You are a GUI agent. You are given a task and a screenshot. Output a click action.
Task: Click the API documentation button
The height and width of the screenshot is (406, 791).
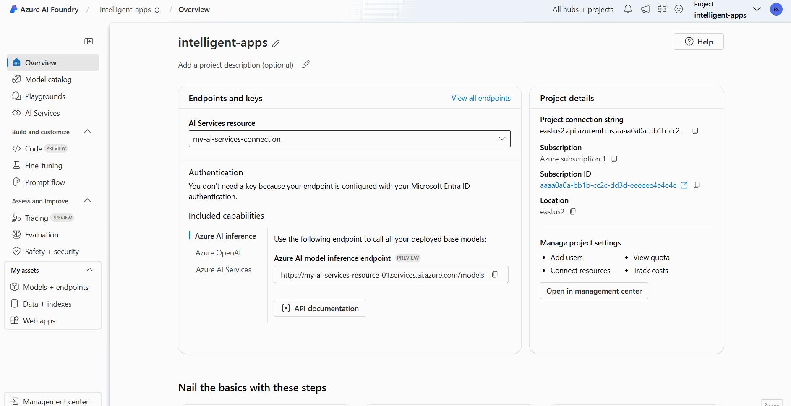click(x=320, y=308)
